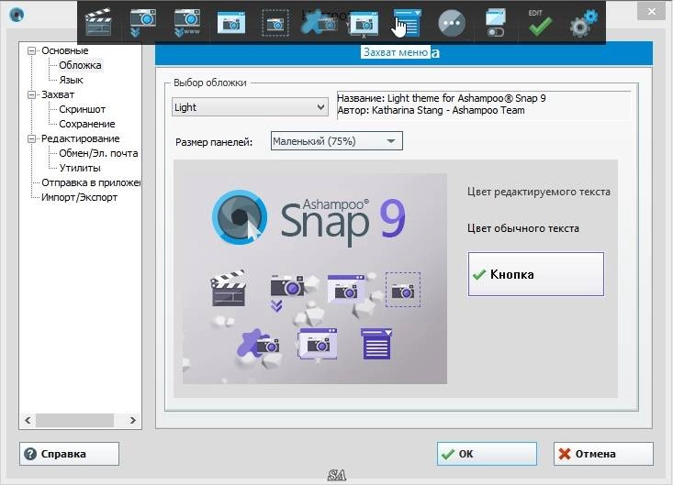Click the Цвет редактируемого текста label
This screenshot has height=485, width=673.
tap(539, 192)
